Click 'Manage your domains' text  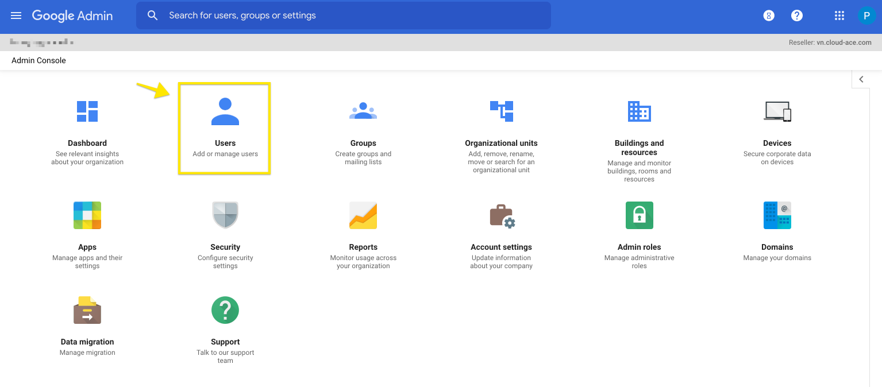(x=777, y=258)
